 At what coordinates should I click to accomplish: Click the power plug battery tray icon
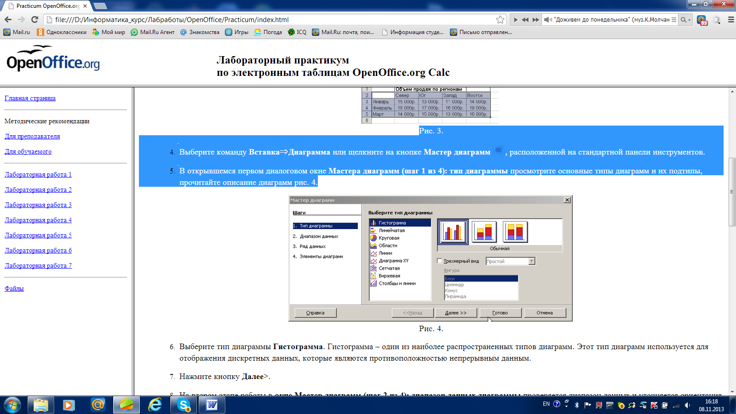[x=665, y=405]
